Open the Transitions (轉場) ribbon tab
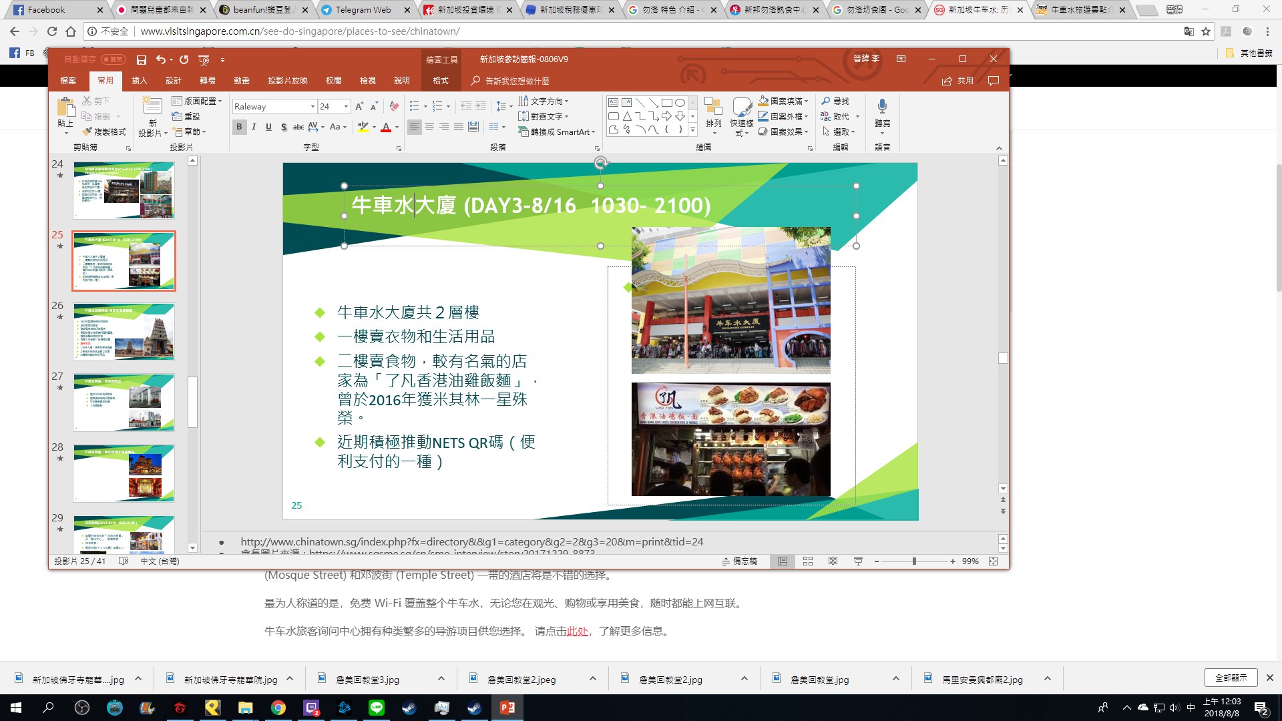This screenshot has height=721, width=1282. [208, 81]
